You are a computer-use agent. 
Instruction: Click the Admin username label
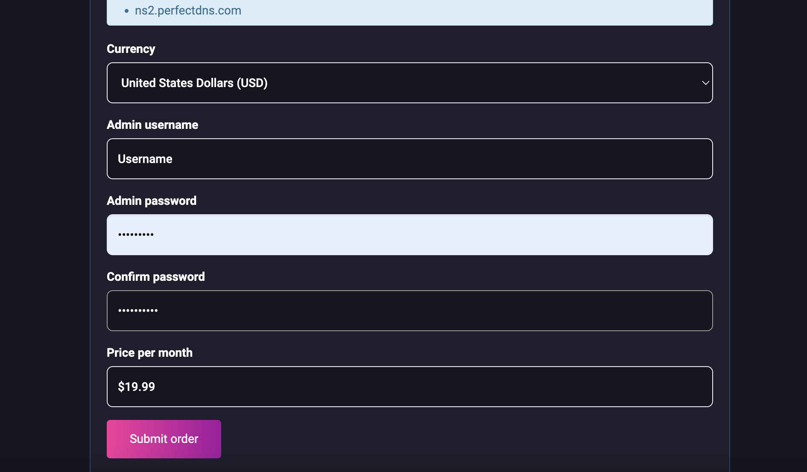[x=152, y=125]
